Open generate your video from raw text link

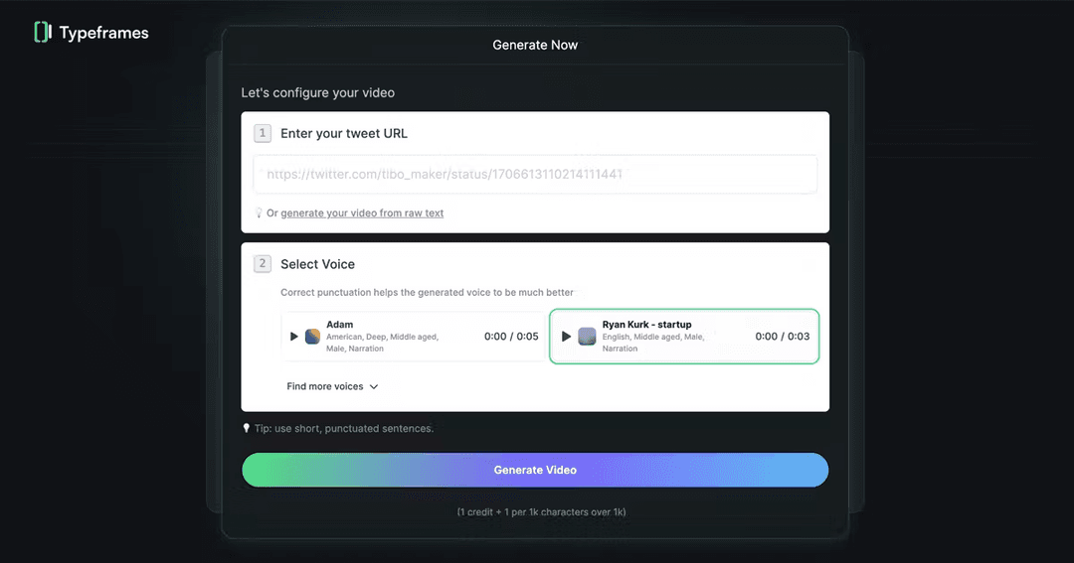(x=362, y=212)
